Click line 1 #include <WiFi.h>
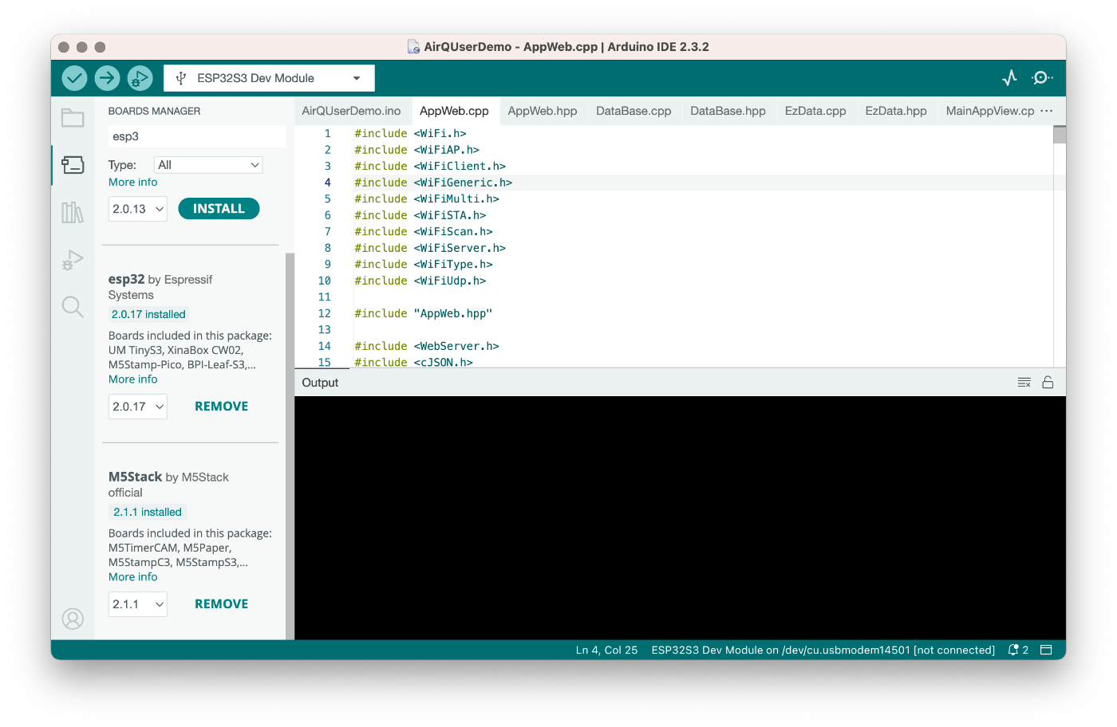The height and width of the screenshot is (727, 1117). point(410,133)
